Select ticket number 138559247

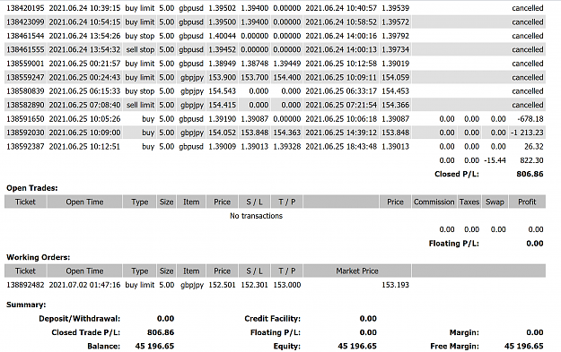(x=25, y=77)
